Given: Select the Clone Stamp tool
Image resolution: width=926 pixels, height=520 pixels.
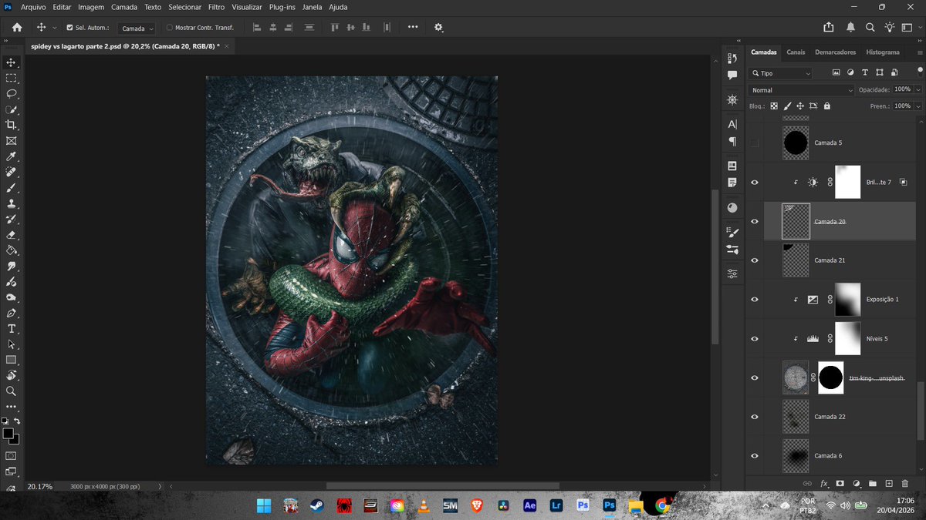Looking at the screenshot, I should (11, 203).
